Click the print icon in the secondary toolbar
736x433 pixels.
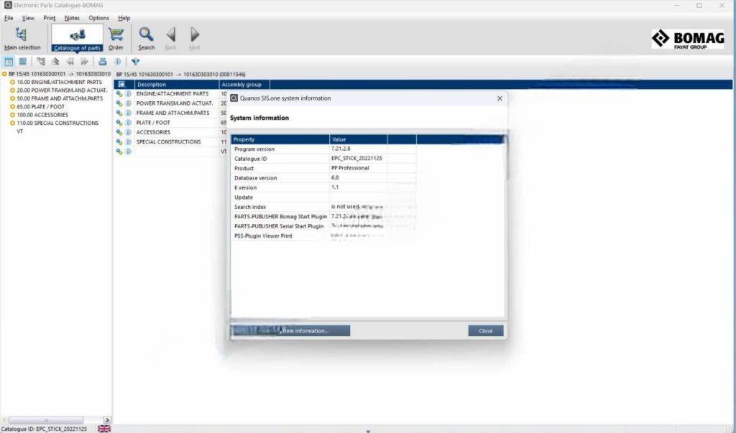point(103,61)
